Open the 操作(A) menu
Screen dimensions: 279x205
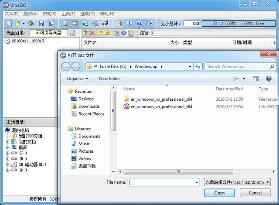[31, 14]
